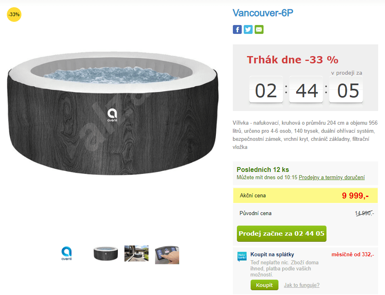Open the garden terrace photo thumbnail
Screen dimensions: 385x295
point(136,253)
